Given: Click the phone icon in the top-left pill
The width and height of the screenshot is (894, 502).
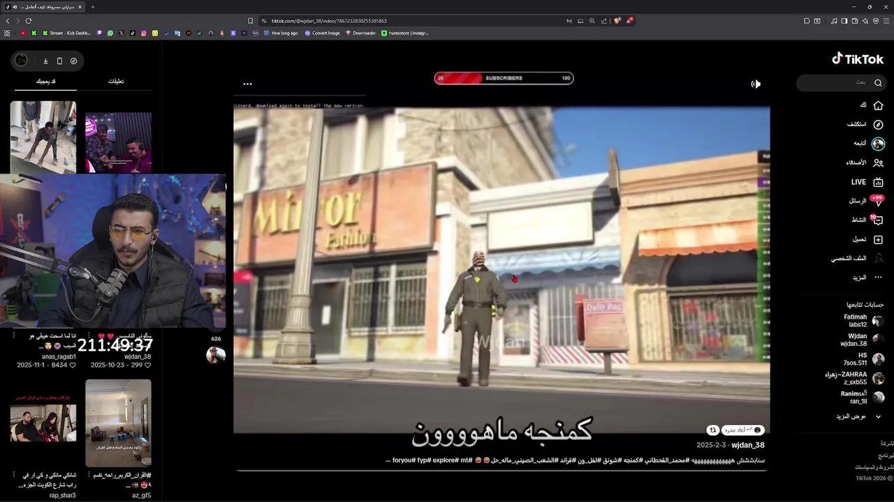Looking at the screenshot, I should [59, 61].
